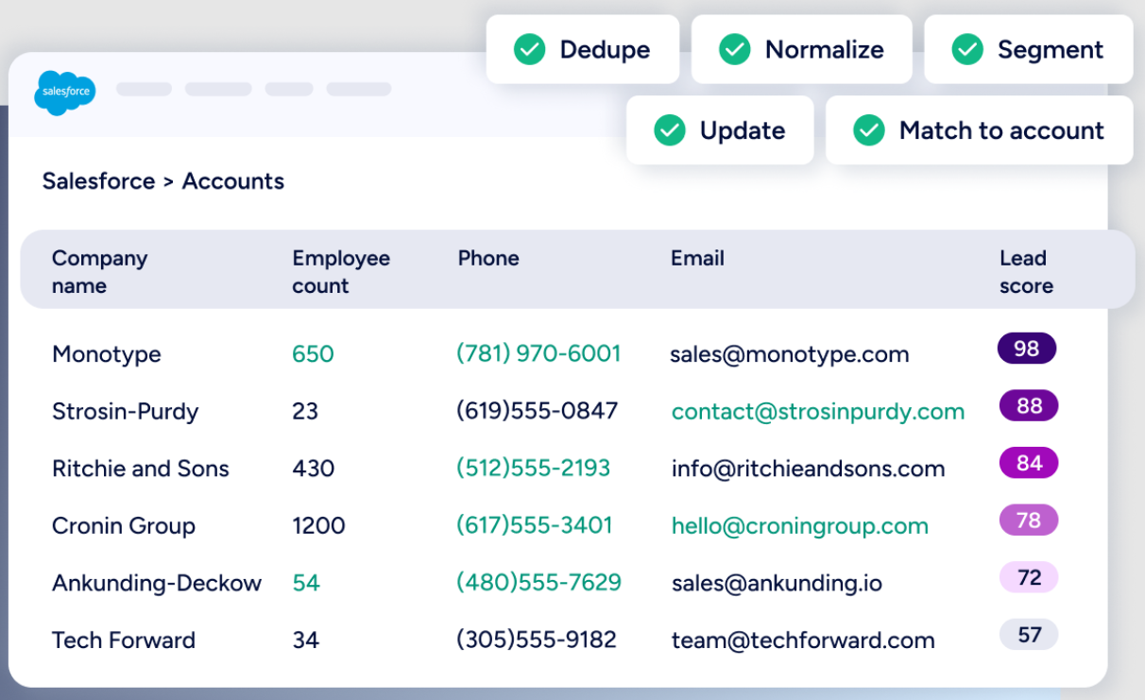Image resolution: width=1145 pixels, height=700 pixels.
Task: Click email team@techforward.com
Action: (803, 640)
